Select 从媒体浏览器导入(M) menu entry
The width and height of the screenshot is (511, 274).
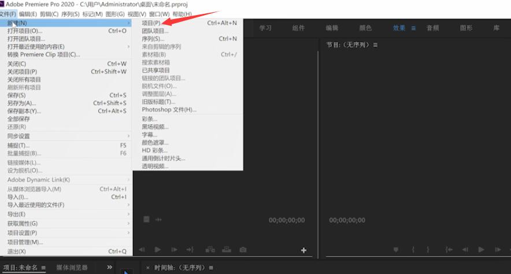[x=66, y=189]
